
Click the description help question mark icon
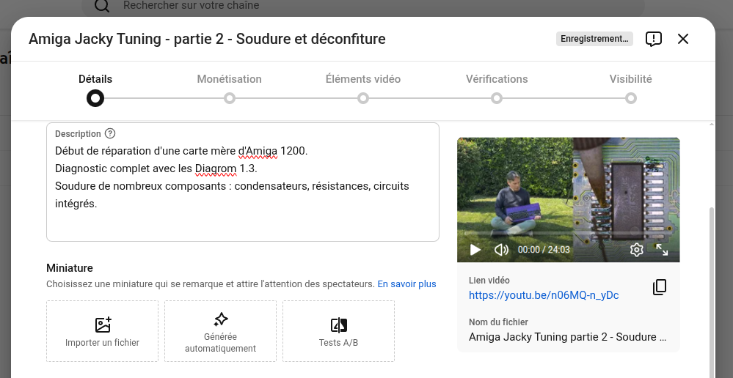tap(110, 134)
